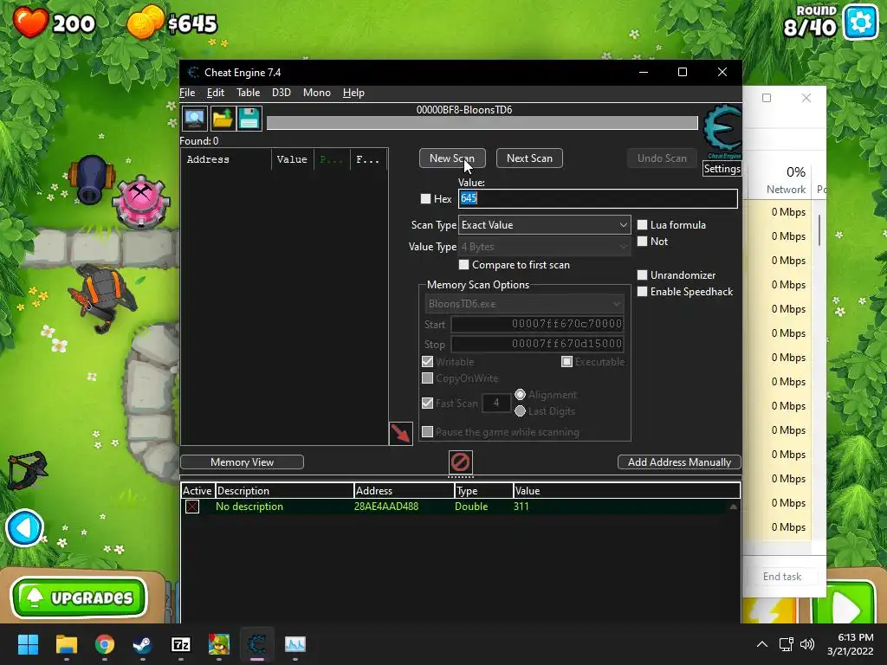Click the Value input field
Viewport: 887px width, 665px height.
598,198
